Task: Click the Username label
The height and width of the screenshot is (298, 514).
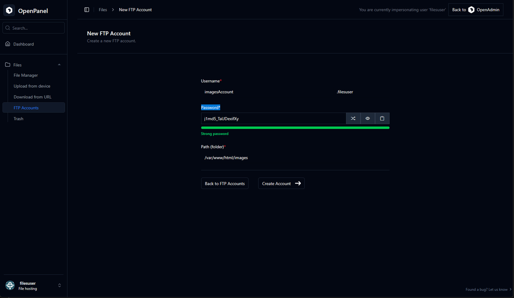Action: pos(211,81)
